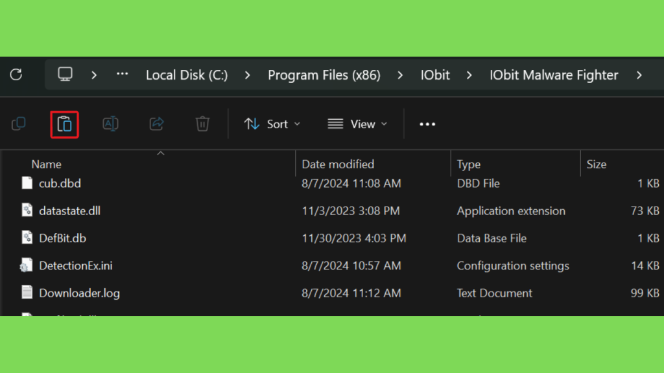The image size is (664, 373).
Task: Click the date 8/7/2024 10:57 AM
Action: point(351,266)
